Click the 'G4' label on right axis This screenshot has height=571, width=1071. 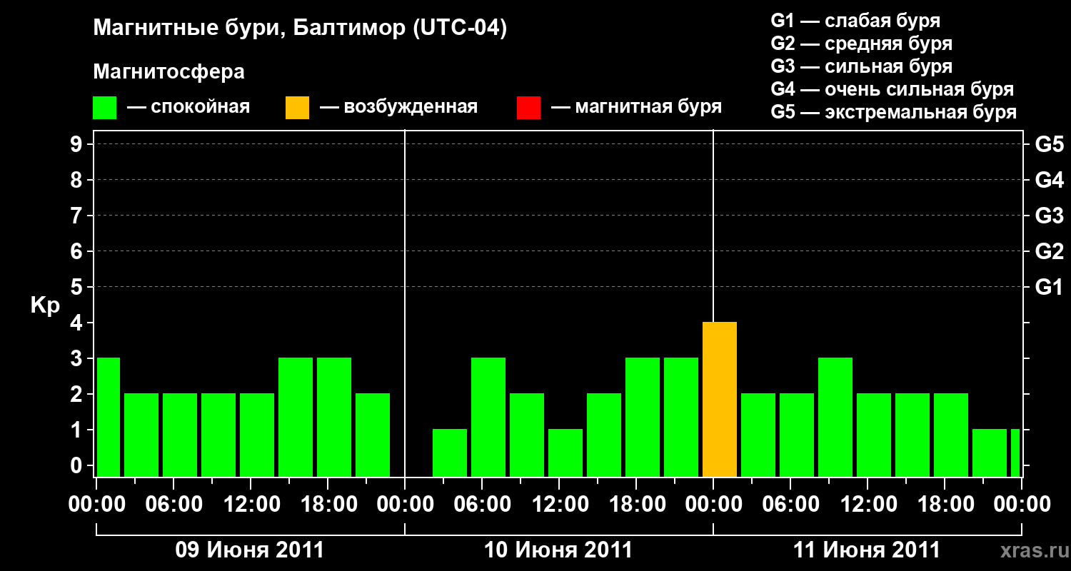tap(1049, 180)
